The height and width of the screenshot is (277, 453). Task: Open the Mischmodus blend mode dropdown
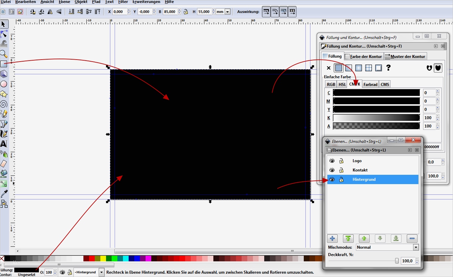point(415,247)
